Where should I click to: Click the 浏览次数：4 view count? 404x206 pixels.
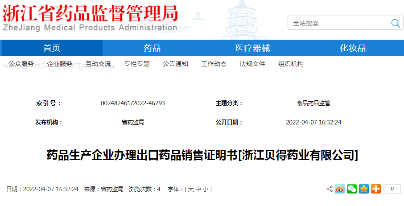pyautogui.click(x=144, y=189)
